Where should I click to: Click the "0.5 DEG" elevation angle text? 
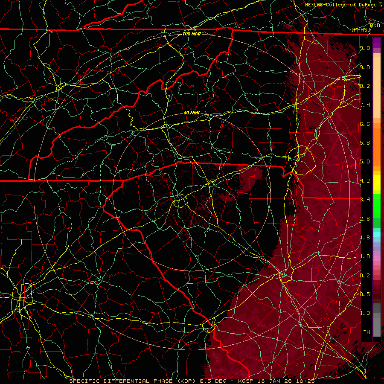coord(212,381)
